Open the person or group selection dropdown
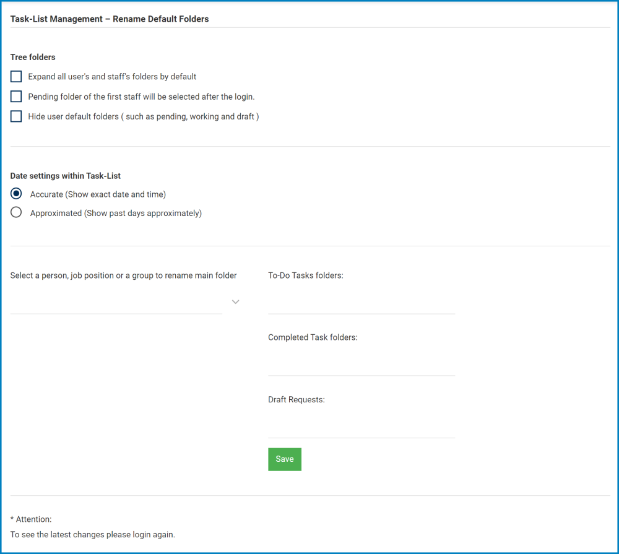The width and height of the screenshot is (619, 554). point(235,301)
